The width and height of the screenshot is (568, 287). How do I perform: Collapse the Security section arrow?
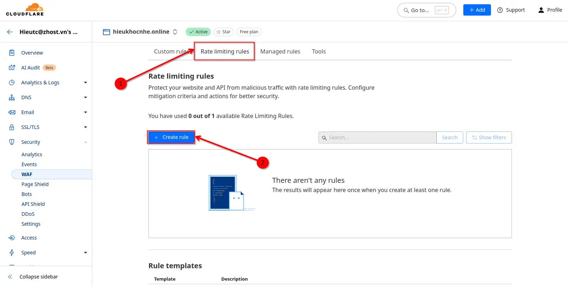point(85,142)
